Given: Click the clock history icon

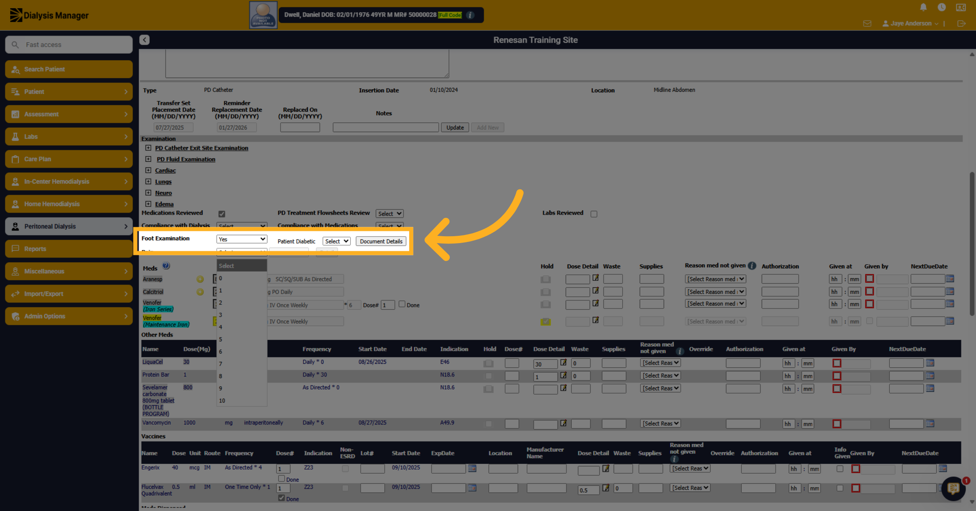Looking at the screenshot, I should click(941, 7).
